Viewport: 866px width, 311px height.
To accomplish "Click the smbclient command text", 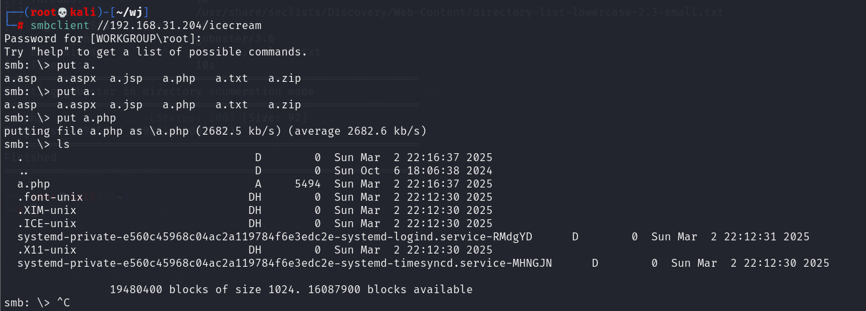I will [57, 25].
